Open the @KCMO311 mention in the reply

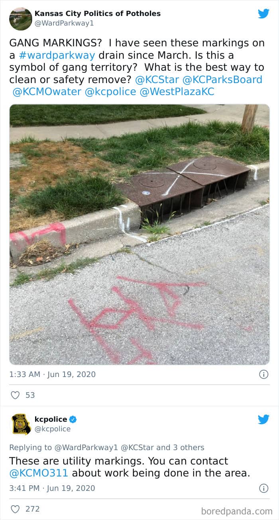tap(39, 473)
